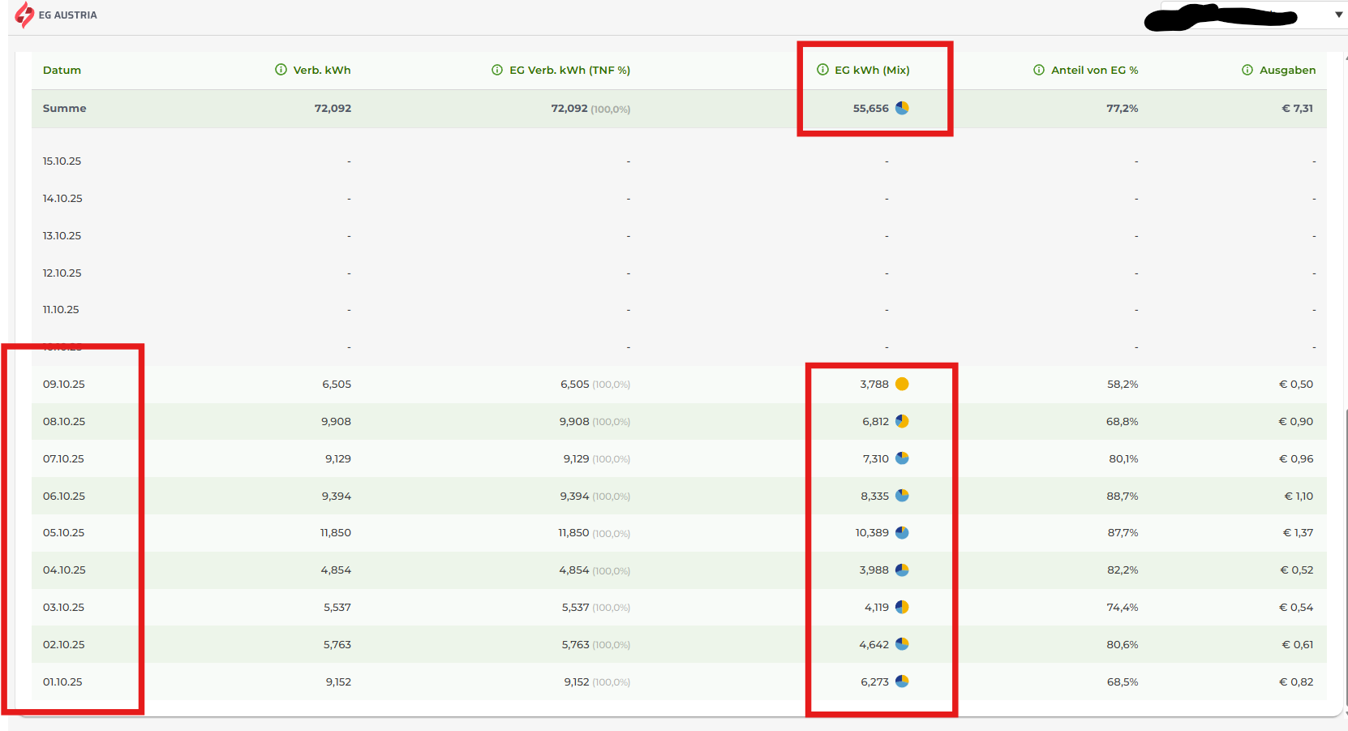Open the account dropdown arrow at top right
This screenshot has width=1348, height=731.
(x=1338, y=15)
